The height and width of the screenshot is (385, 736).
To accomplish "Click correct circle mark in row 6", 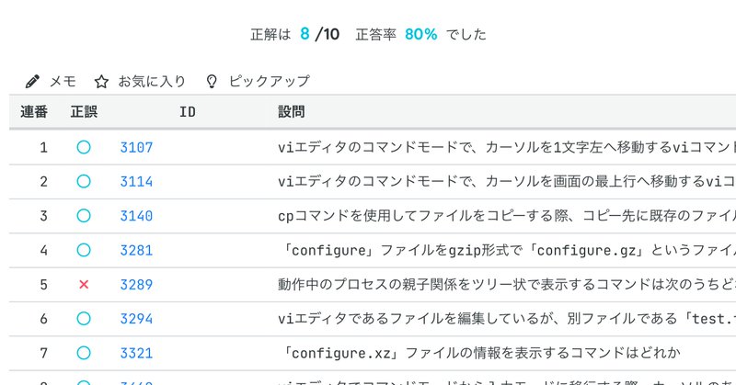I will click(84, 318).
